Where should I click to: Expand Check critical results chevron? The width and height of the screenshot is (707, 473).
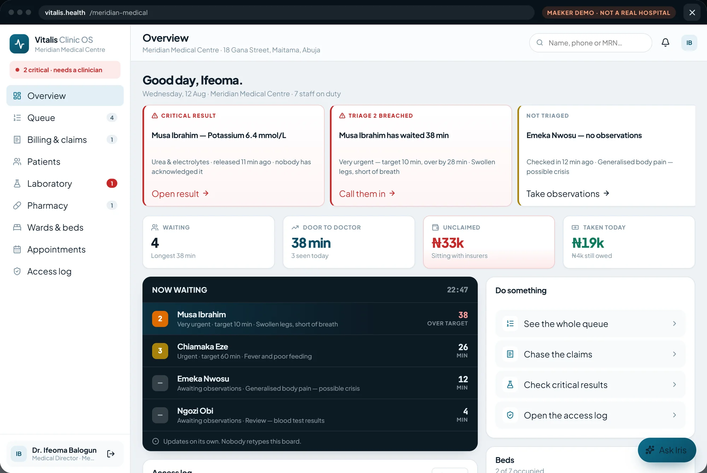click(674, 384)
